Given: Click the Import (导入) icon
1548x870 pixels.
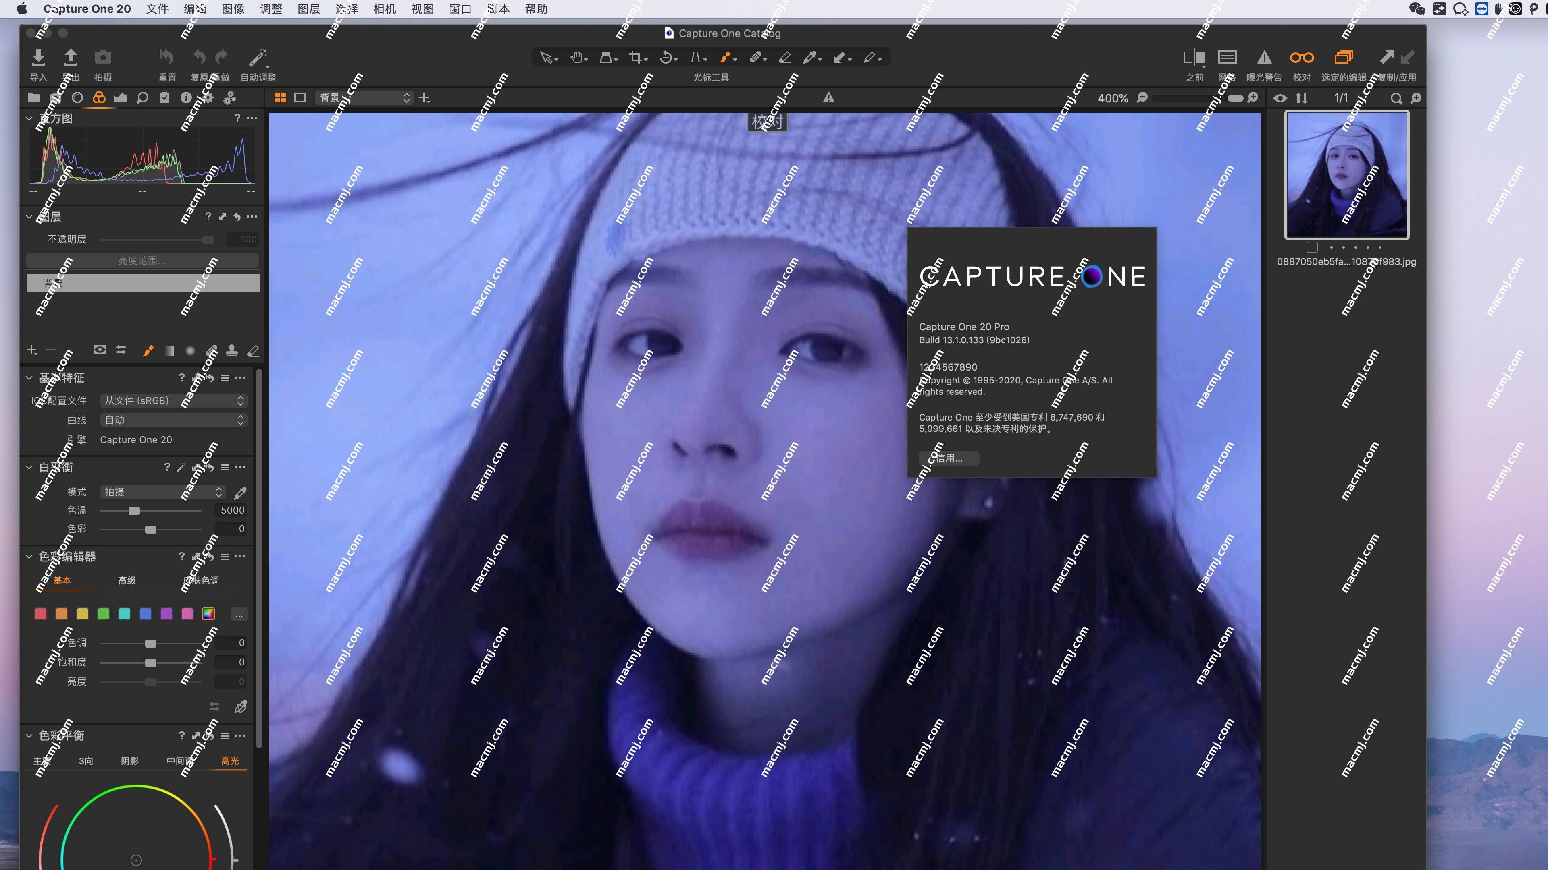Looking at the screenshot, I should (38, 58).
